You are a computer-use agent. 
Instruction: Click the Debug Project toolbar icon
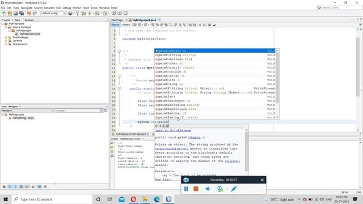(97, 14)
